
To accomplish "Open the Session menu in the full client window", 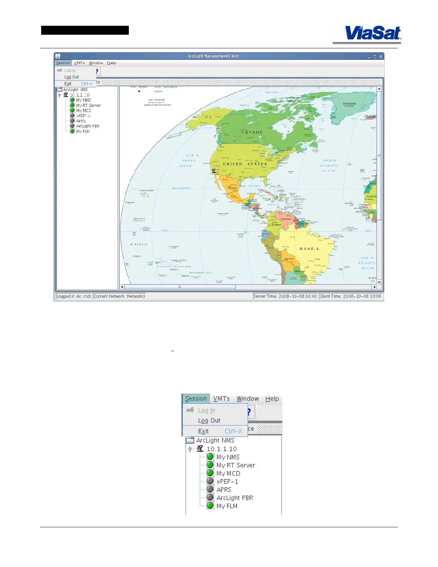I will (63, 63).
